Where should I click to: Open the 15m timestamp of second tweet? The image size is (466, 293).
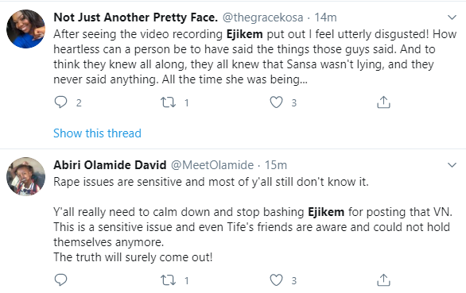(x=276, y=165)
